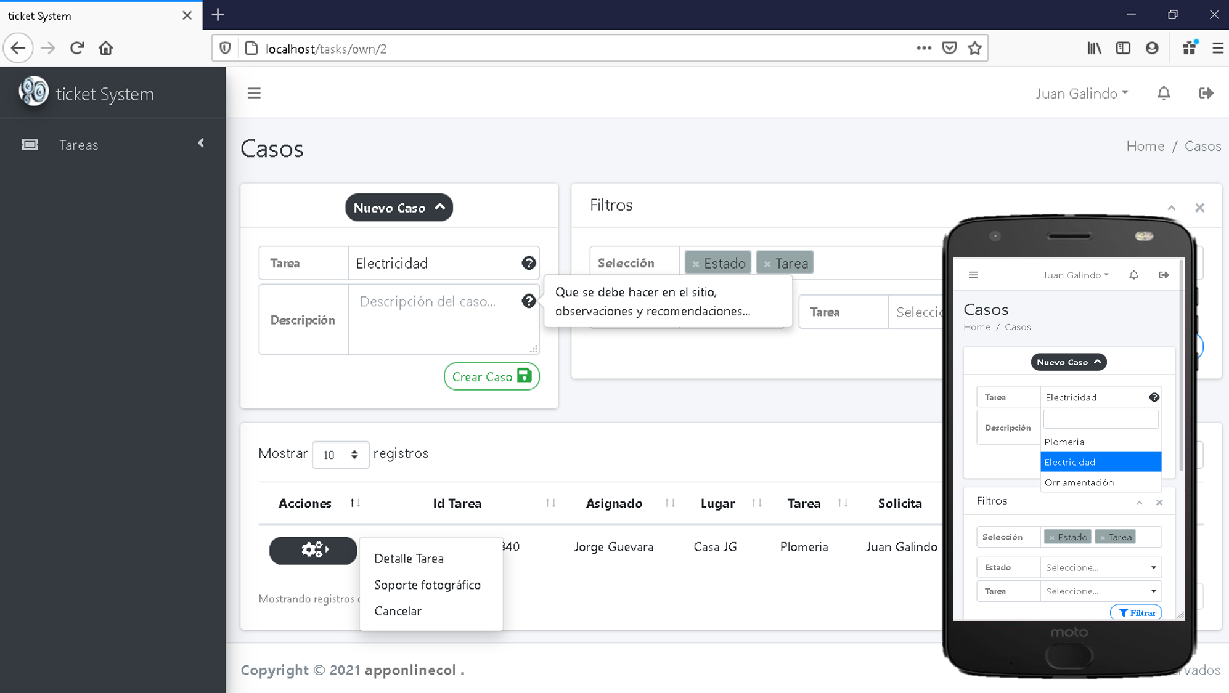Open Juan Galindo user dropdown

click(x=1082, y=93)
